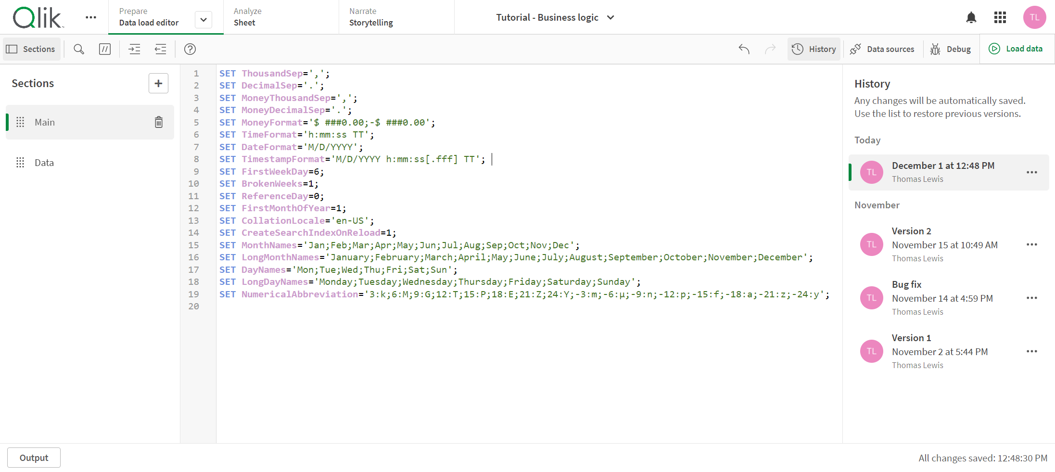1055x472 pixels.
Task: Expand the Tutorial - Business logic app menu
Action: pyautogui.click(x=610, y=18)
